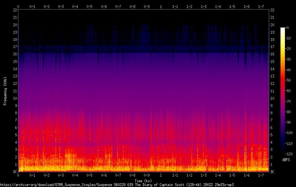
Task: Click the archive.org URL text at bottom
Action: click(117, 185)
